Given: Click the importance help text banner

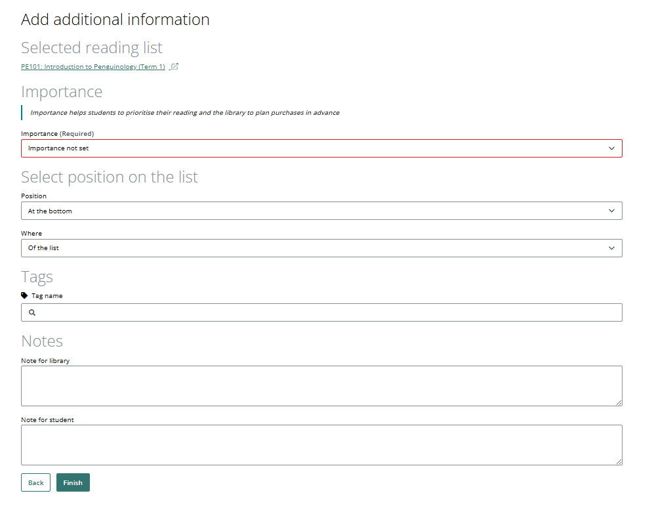Looking at the screenshot, I should (x=180, y=112).
